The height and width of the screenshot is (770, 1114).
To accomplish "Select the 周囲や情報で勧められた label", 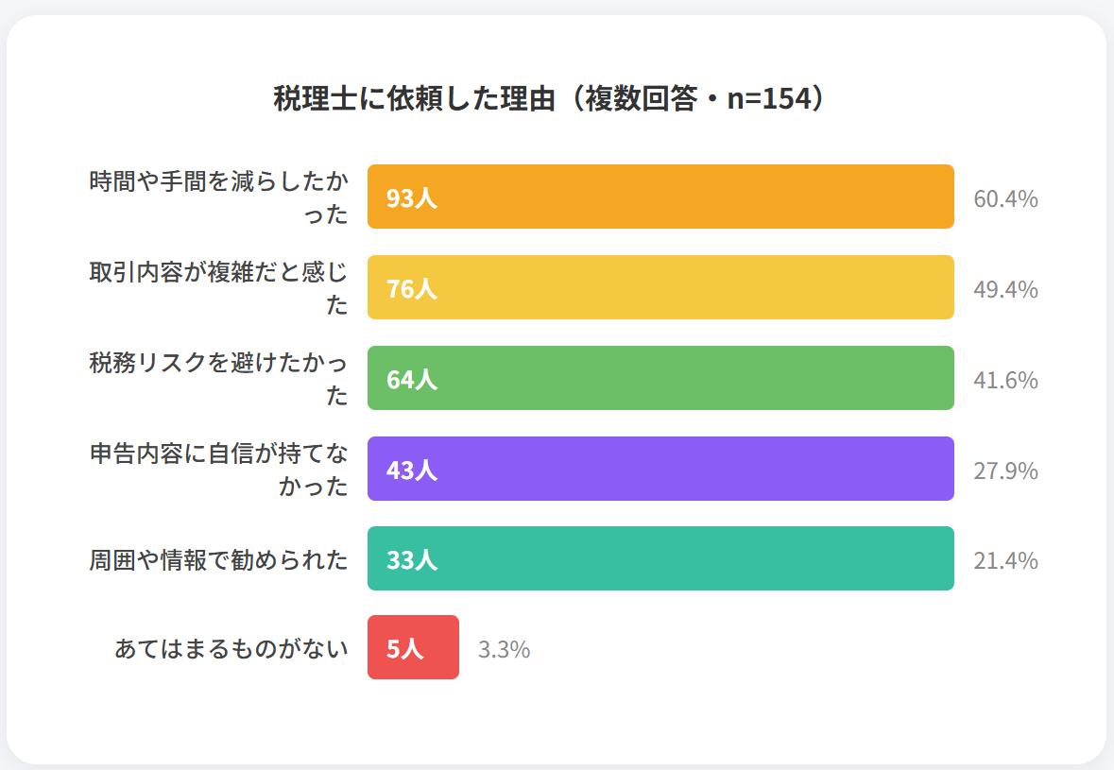I will click(x=218, y=559).
